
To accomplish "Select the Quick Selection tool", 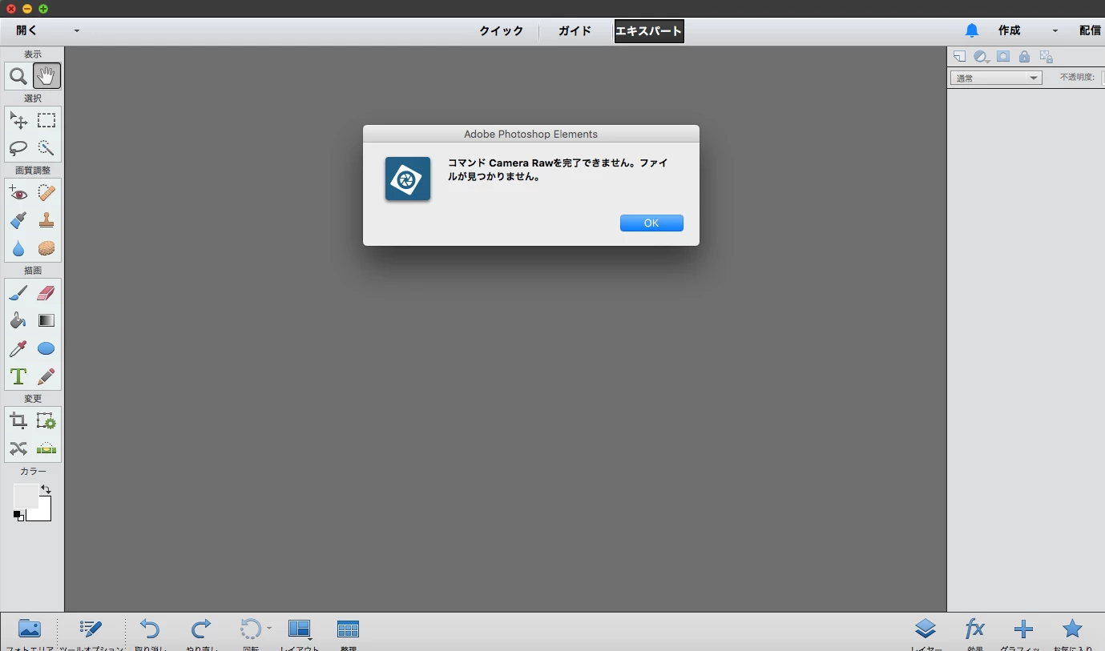I will click(46, 148).
